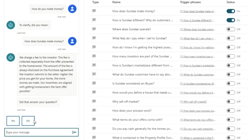Click topic icon for 'How do I know I'm getting' row
This screenshot has height=140, width=249.
94,47
